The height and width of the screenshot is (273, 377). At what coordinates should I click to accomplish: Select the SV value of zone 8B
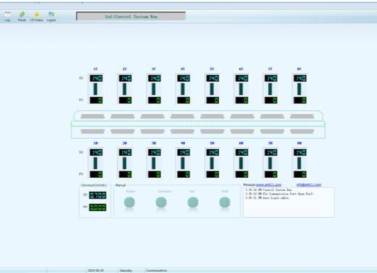pos(300,153)
